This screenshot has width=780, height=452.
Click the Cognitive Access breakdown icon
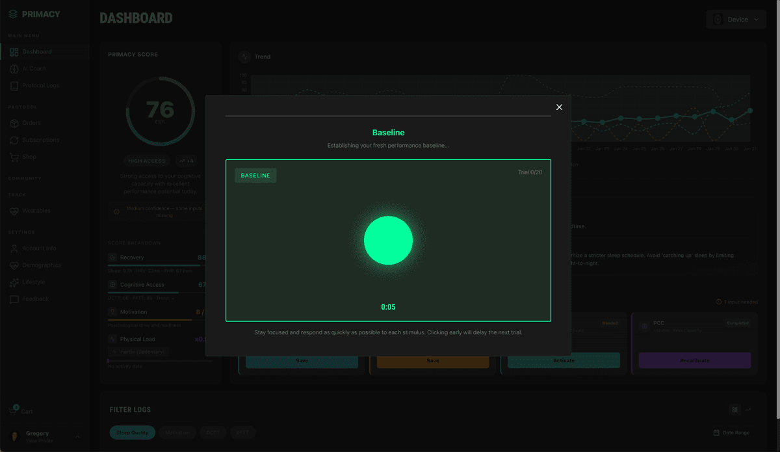[113, 285]
